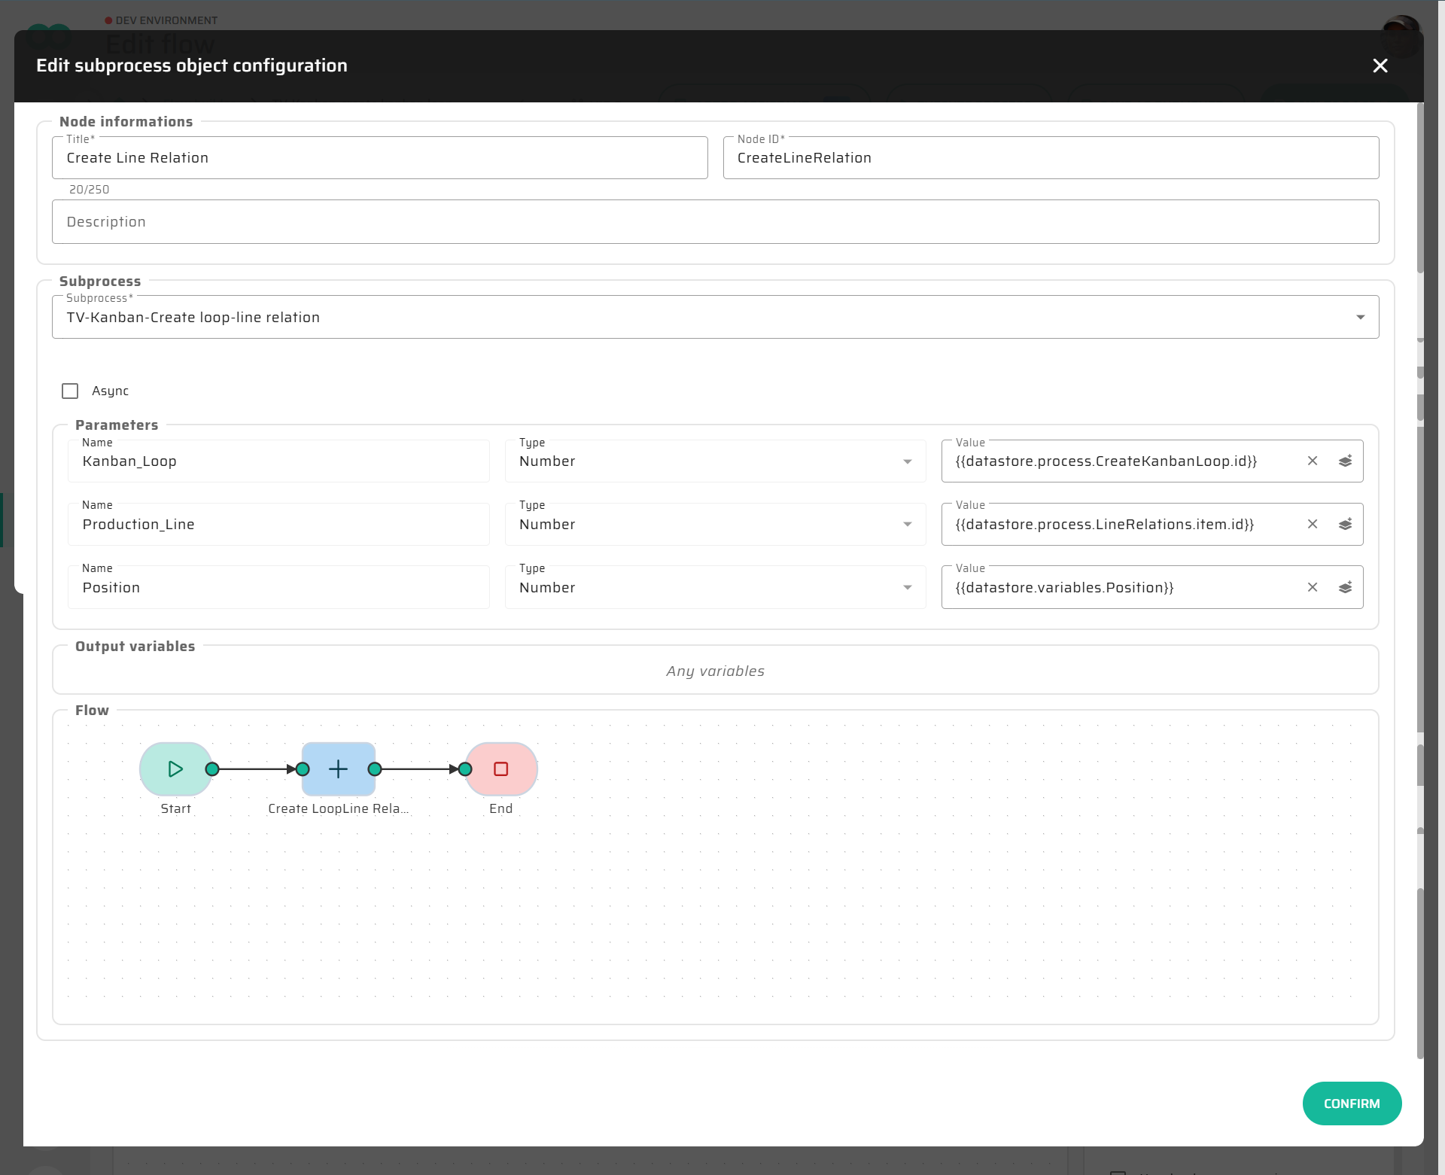Clear the Position value field
Image resolution: width=1445 pixels, height=1175 pixels.
tap(1313, 587)
